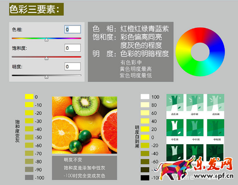Select the saturation -10 swatch

pyautogui.click(x=29, y=105)
